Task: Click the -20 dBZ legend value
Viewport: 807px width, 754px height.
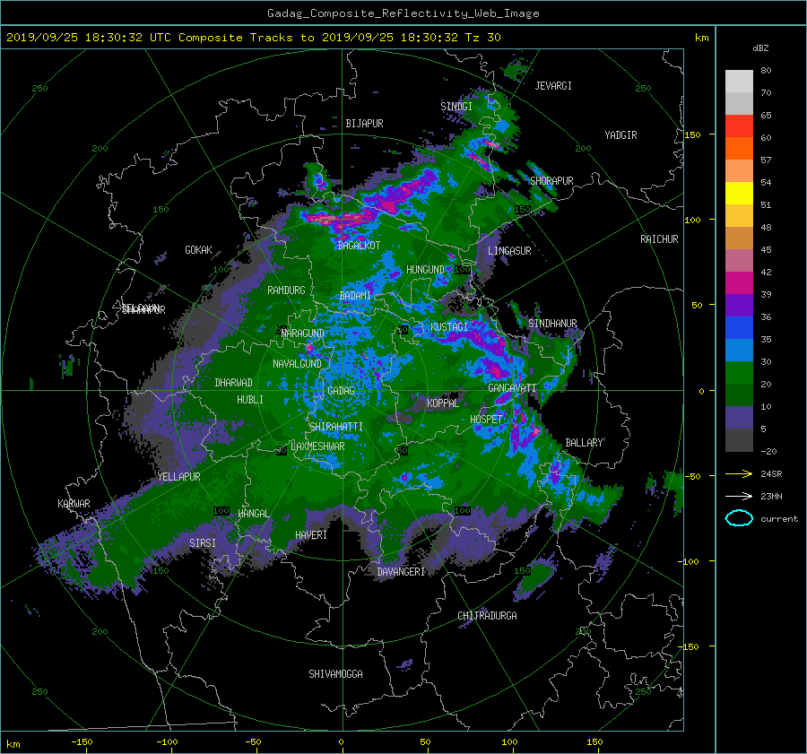Action: coord(768,451)
